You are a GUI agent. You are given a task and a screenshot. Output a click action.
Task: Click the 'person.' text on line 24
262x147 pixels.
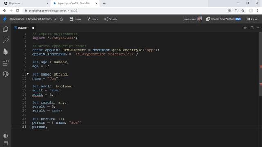click(x=40, y=127)
